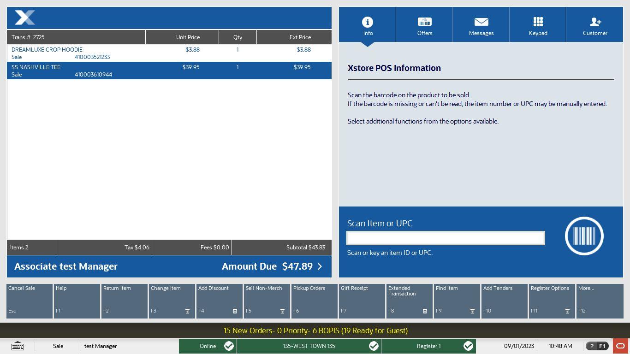Viewport: 630px width, 354px height.
Task: Open the Offers tab
Action: pyautogui.click(x=424, y=24)
